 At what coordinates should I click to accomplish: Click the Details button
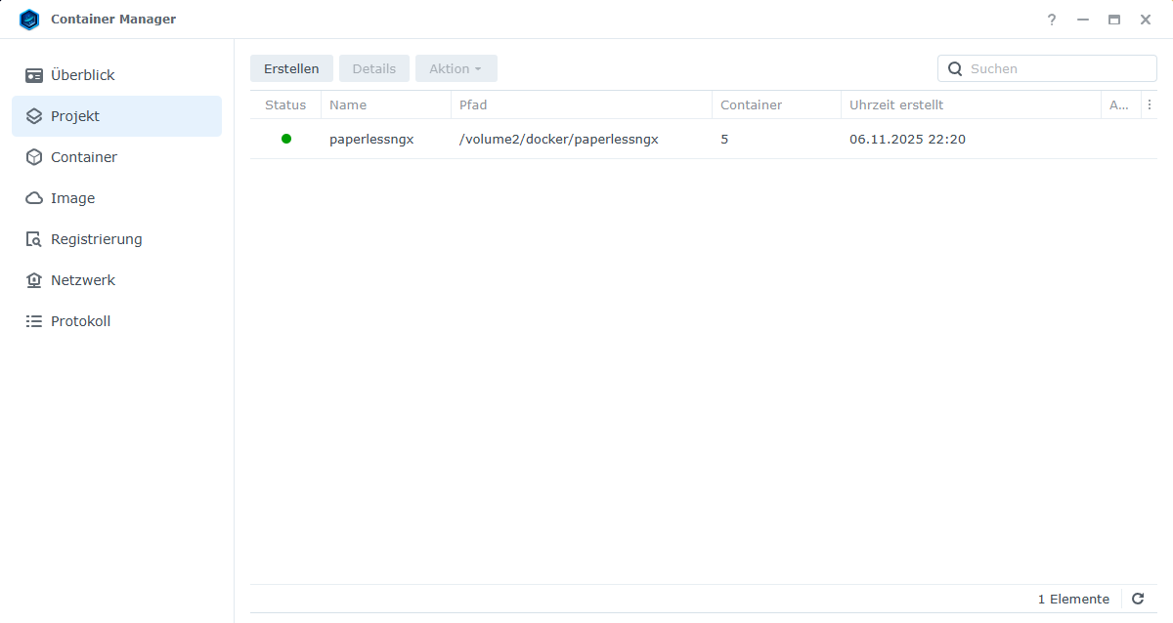[x=373, y=68]
